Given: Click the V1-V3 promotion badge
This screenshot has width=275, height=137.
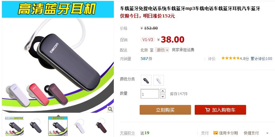Looking at the screenshot, I should pos(148,39).
